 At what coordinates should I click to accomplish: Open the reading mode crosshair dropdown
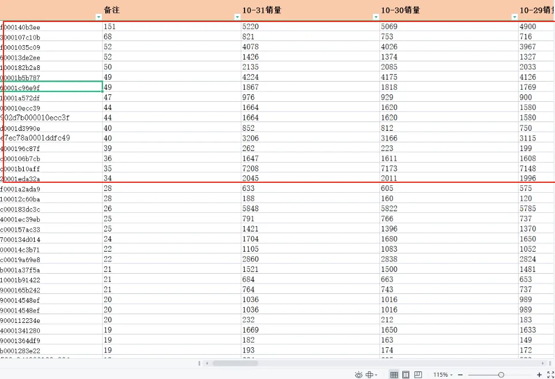[371, 375]
